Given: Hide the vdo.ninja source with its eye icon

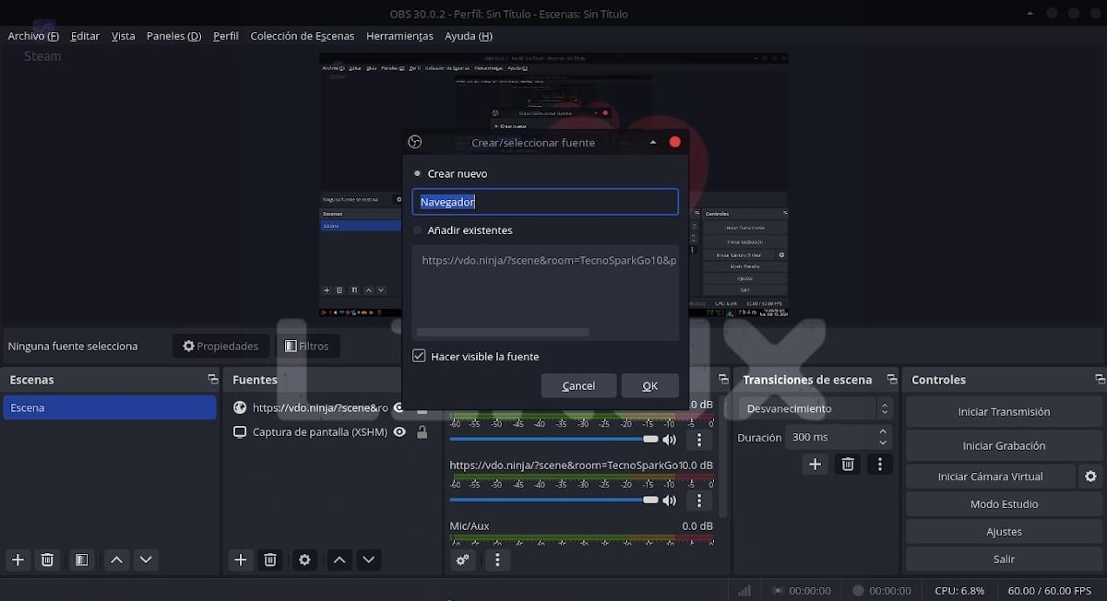Looking at the screenshot, I should pyautogui.click(x=399, y=407).
